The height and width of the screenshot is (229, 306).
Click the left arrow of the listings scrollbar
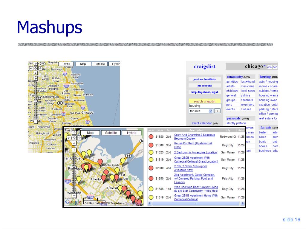pyautogui.click(x=150, y=203)
